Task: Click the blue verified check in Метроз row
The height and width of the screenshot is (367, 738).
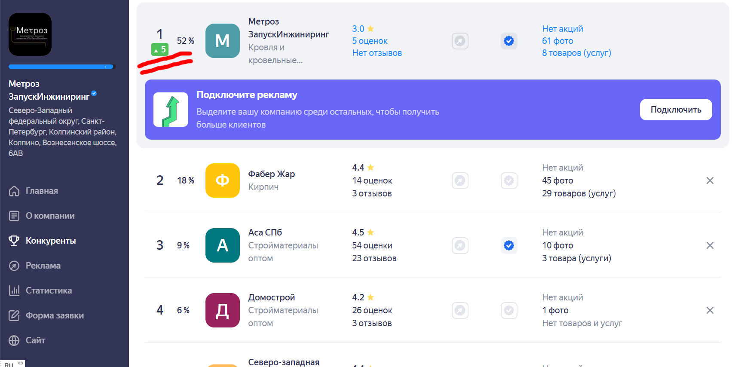Action: [x=509, y=41]
